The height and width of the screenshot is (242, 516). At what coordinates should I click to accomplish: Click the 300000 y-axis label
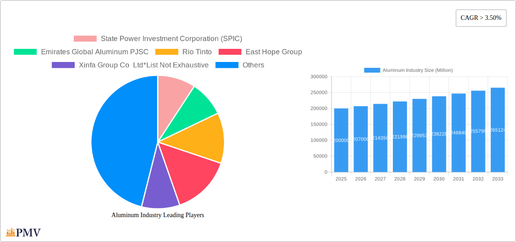click(x=319, y=76)
